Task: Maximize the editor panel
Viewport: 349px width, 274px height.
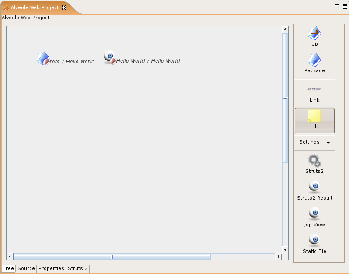Action: pyautogui.click(x=345, y=6)
